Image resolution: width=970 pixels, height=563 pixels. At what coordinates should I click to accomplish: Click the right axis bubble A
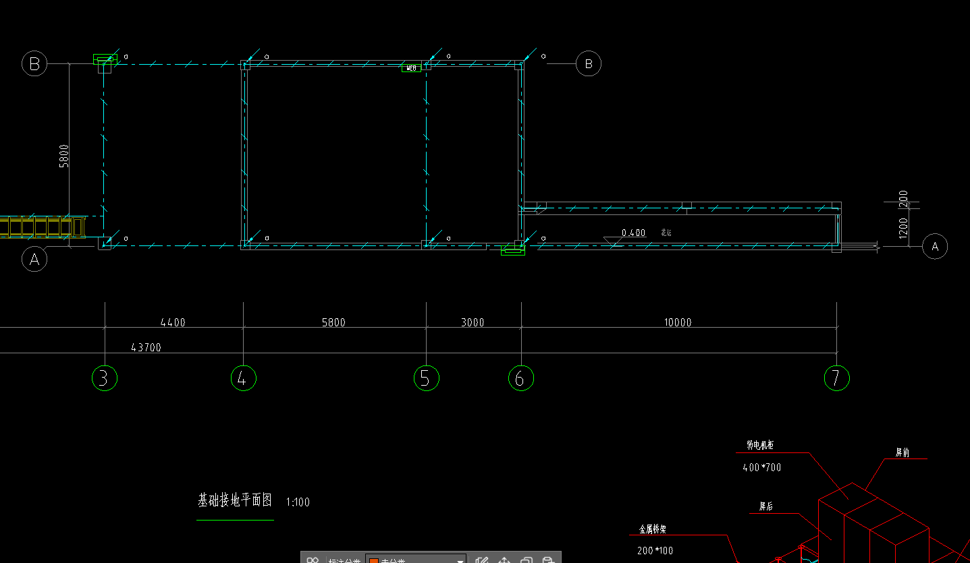(x=935, y=246)
